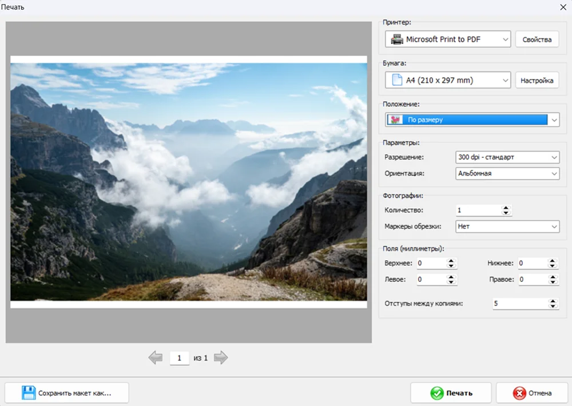
Task: Click the flower icon in position field
Action: (395, 120)
